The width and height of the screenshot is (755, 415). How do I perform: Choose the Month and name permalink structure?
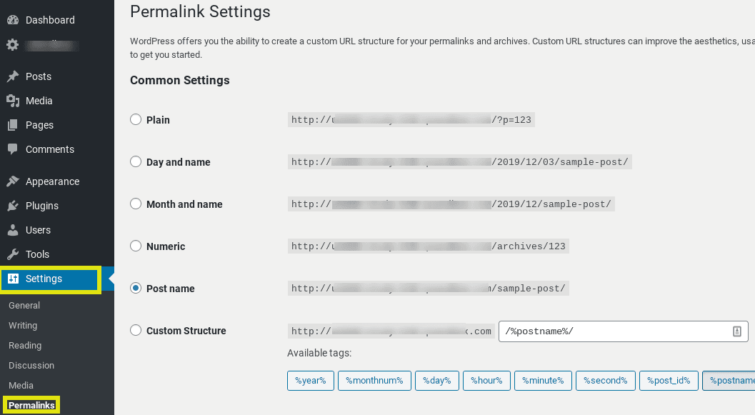[136, 204]
